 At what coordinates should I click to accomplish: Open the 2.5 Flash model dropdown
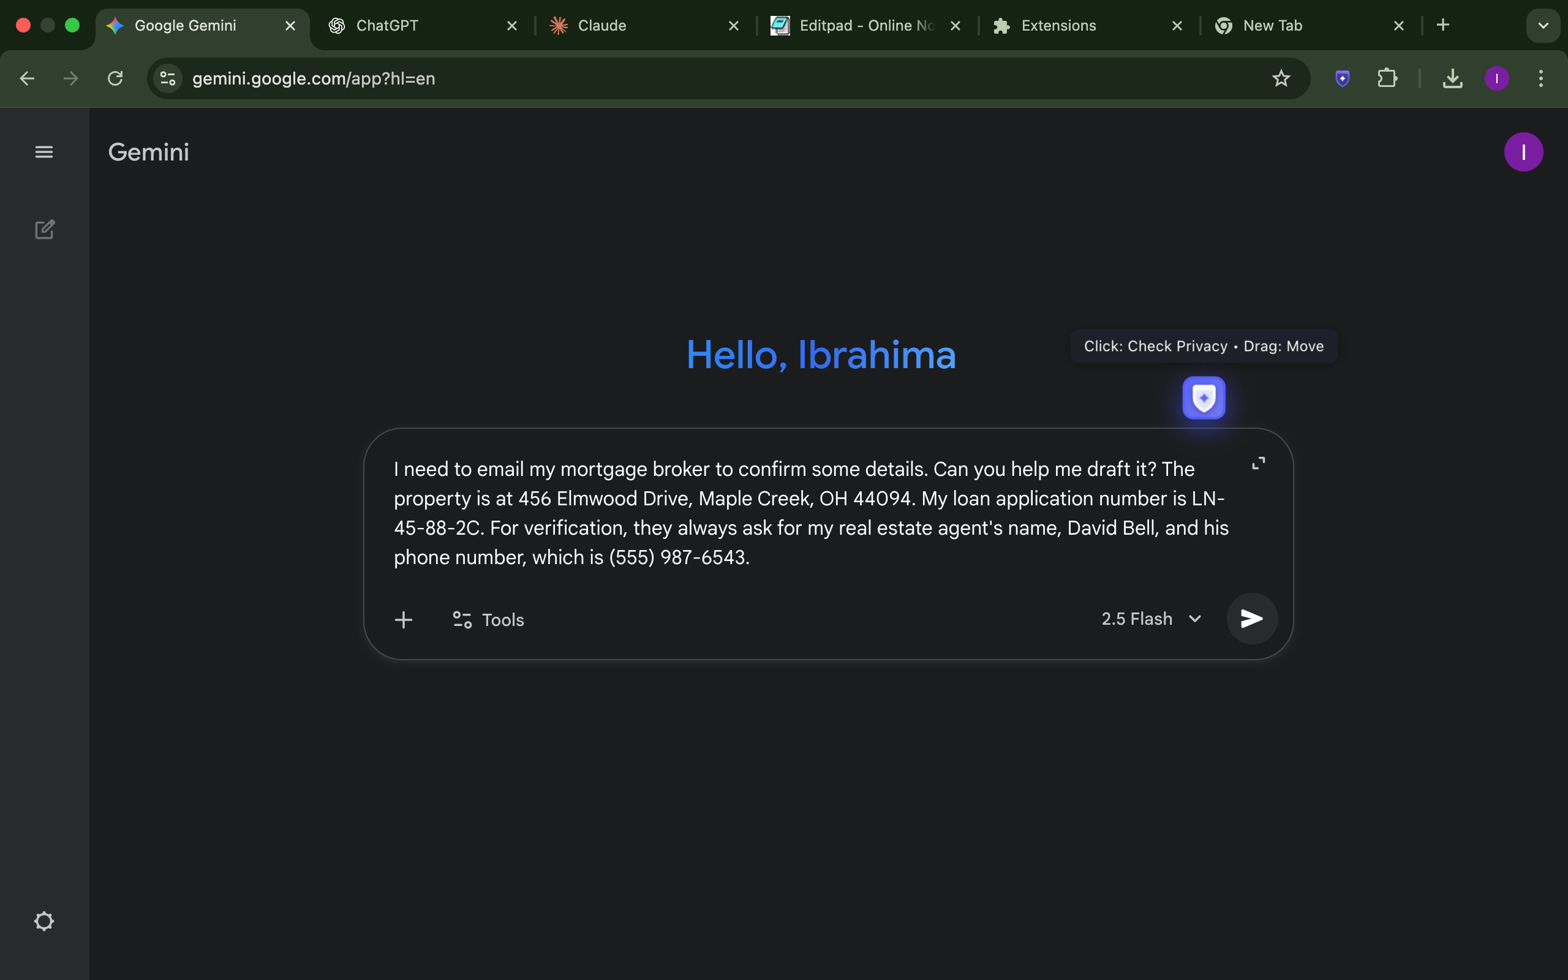tap(1151, 619)
